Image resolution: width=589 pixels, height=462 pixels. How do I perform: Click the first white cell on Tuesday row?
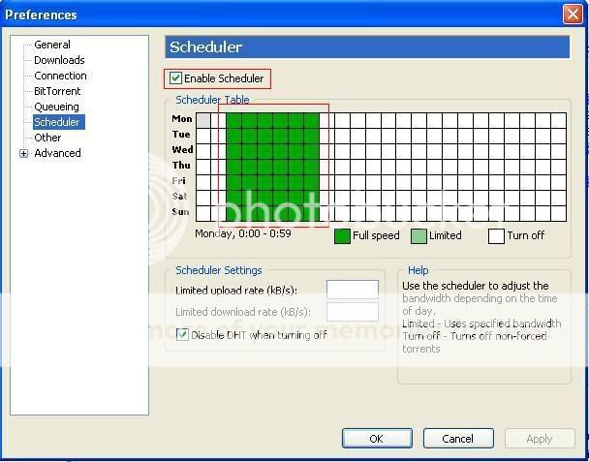click(x=203, y=136)
